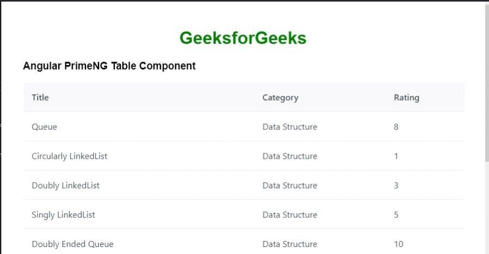
Task: Select the Circularly LinkedList title cell
Action: (x=70, y=156)
